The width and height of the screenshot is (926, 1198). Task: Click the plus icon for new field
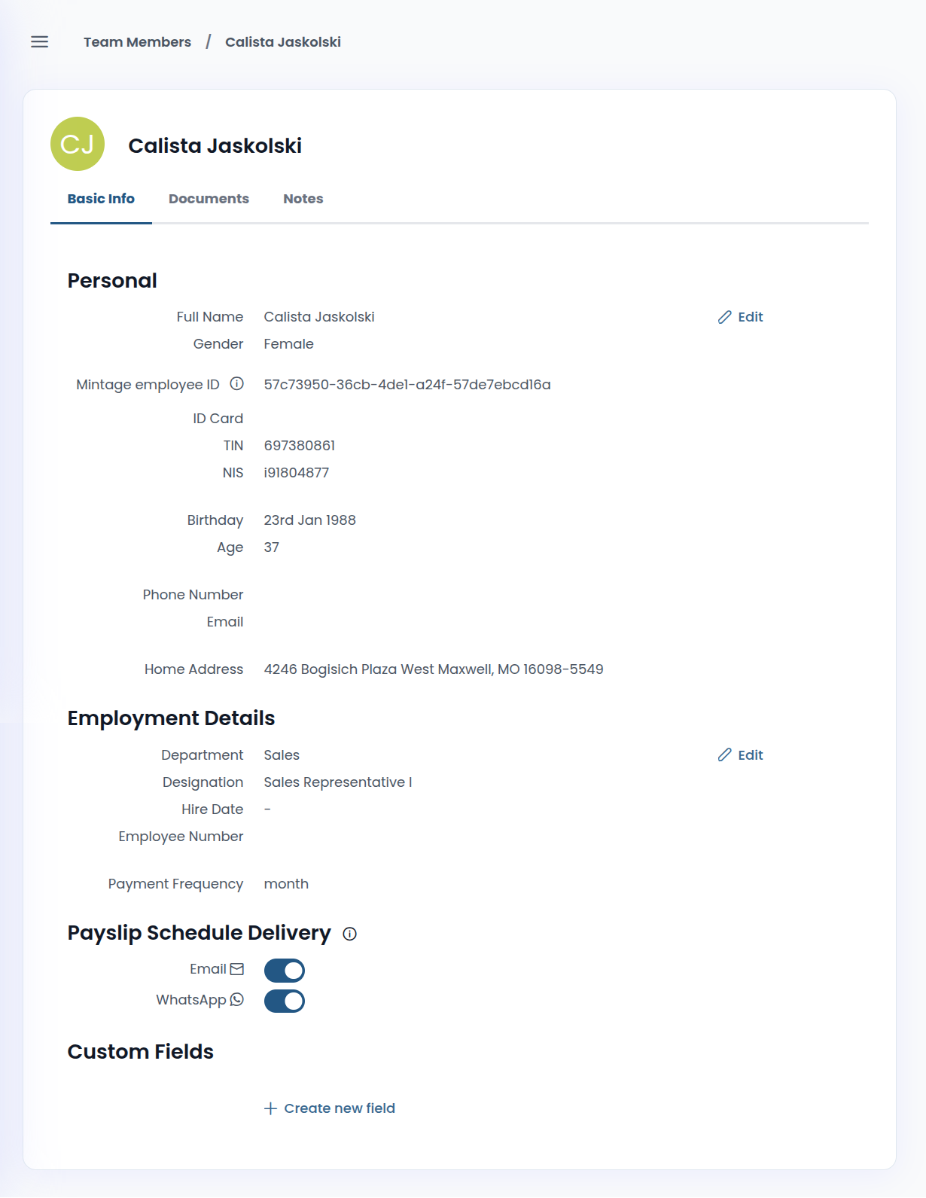[x=270, y=1108]
